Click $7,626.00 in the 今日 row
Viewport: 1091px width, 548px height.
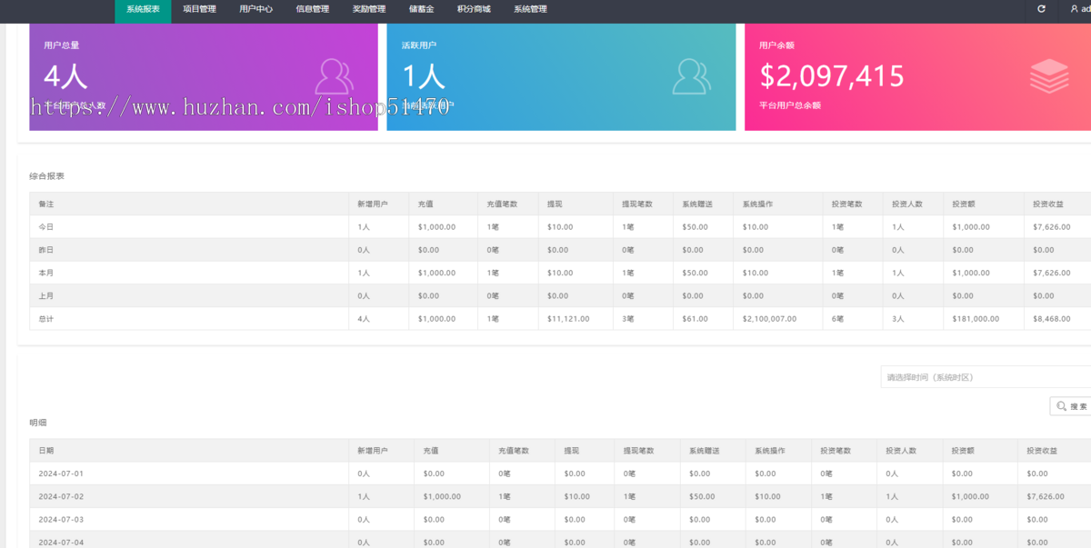(1052, 227)
